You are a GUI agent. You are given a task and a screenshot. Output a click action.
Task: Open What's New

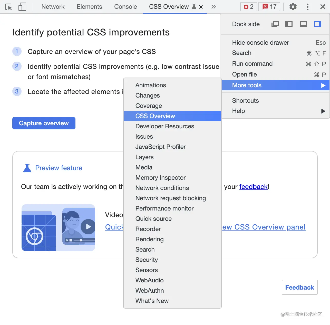click(x=172, y=301)
